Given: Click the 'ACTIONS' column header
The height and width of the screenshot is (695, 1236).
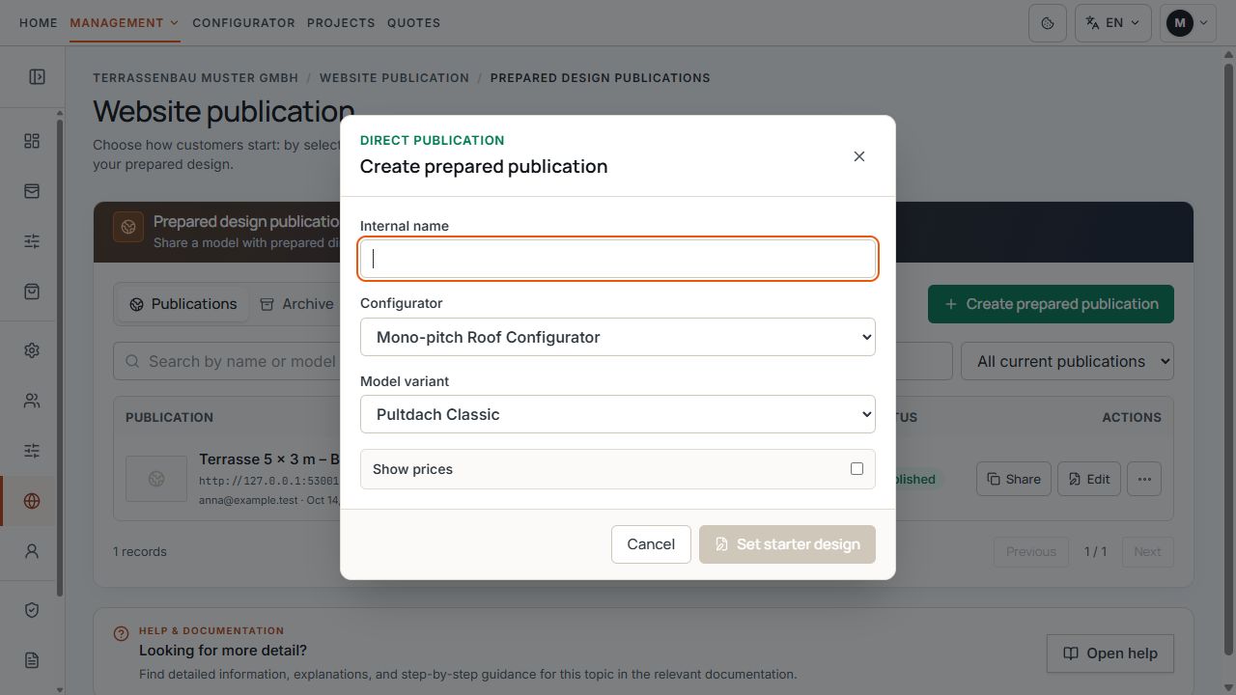Looking at the screenshot, I should click(x=1132, y=417).
